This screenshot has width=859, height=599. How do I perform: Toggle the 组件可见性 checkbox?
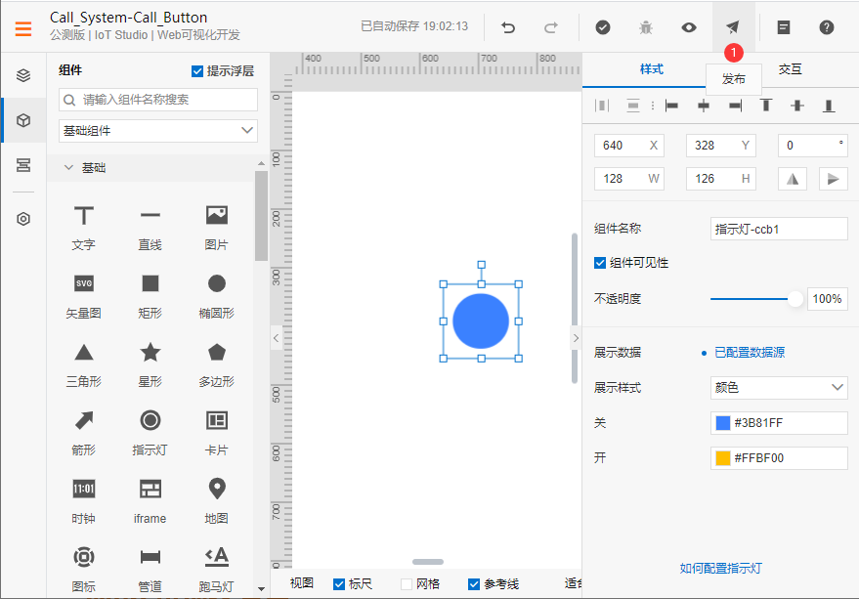pos(600,263)
